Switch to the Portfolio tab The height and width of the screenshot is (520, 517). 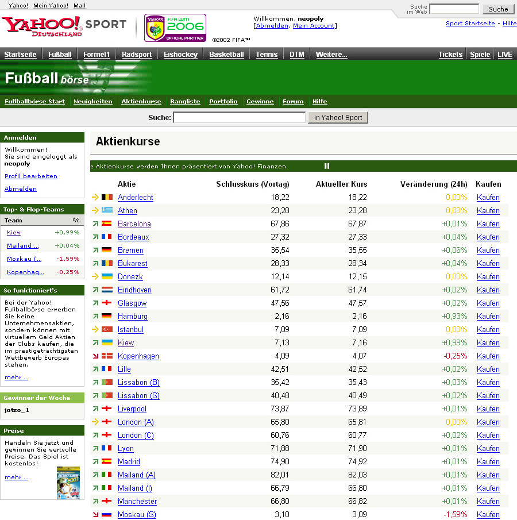(x=223, y=102)
